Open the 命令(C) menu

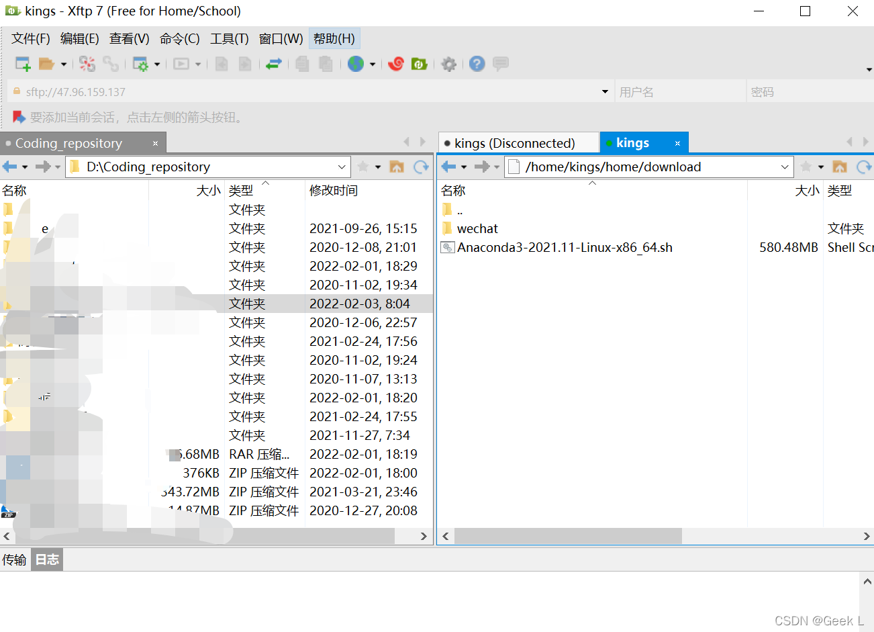(x=180, y=38)
